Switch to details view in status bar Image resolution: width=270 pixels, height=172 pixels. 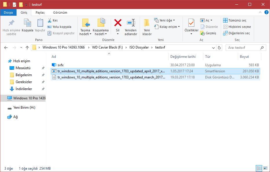coord(259,168)
